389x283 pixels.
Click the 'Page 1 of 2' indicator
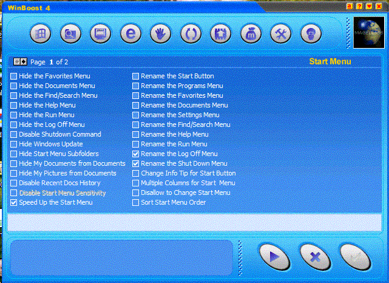click(x=49, y=62)
